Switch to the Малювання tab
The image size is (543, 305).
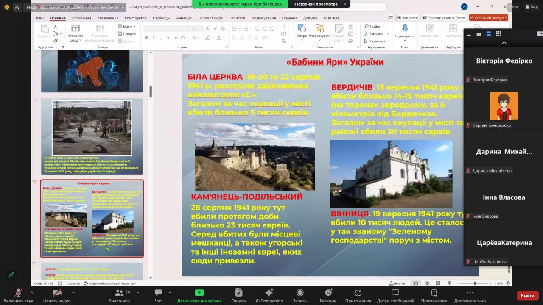[108, 18]
